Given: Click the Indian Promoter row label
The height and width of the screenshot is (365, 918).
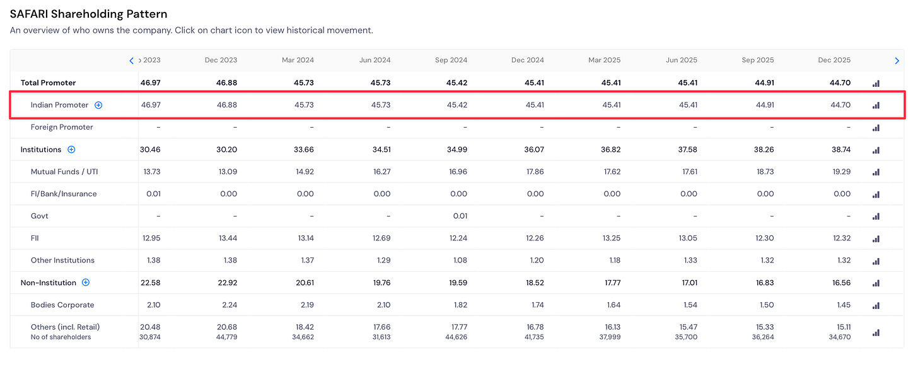Looking at the screenshot, I should click(x=59, y=105).
